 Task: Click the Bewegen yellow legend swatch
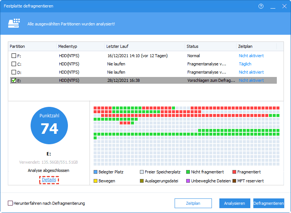(96, 181)
